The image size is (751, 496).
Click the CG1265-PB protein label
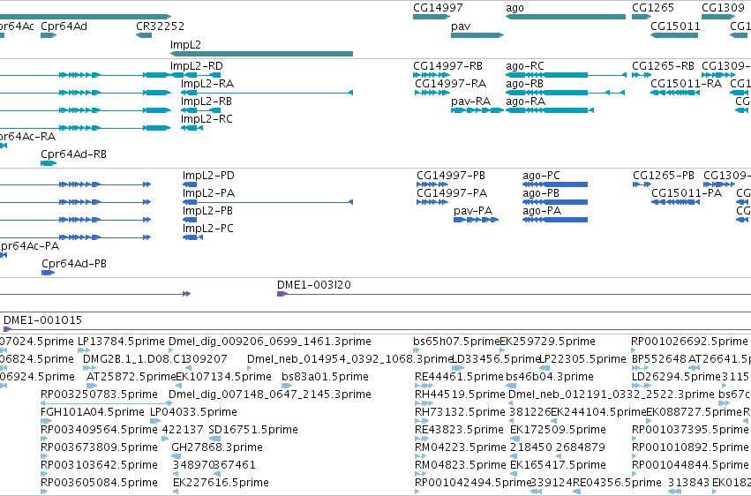(664, 176)
